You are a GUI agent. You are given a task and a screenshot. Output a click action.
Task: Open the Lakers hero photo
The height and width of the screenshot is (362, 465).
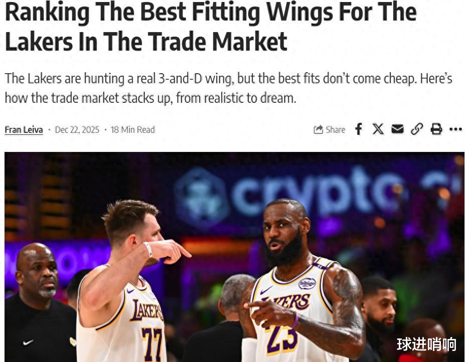click(234, 257)
